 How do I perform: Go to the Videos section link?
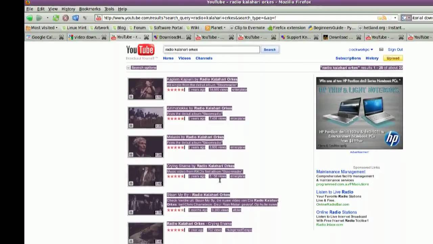pos(184,58)
